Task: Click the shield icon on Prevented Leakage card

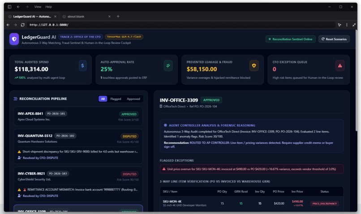Action: [x=254, y=65]
